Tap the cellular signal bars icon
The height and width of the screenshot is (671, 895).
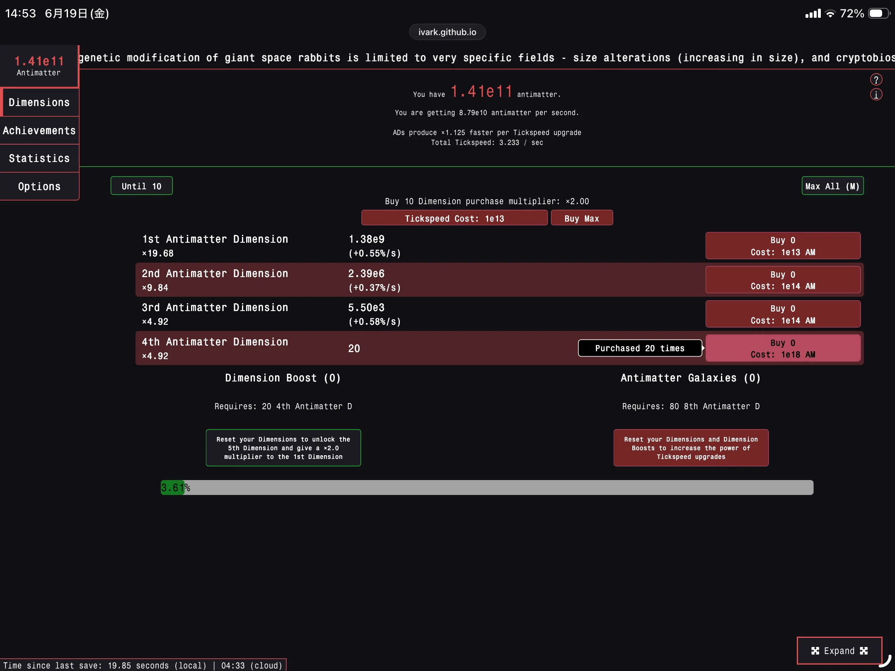point(813,14)
